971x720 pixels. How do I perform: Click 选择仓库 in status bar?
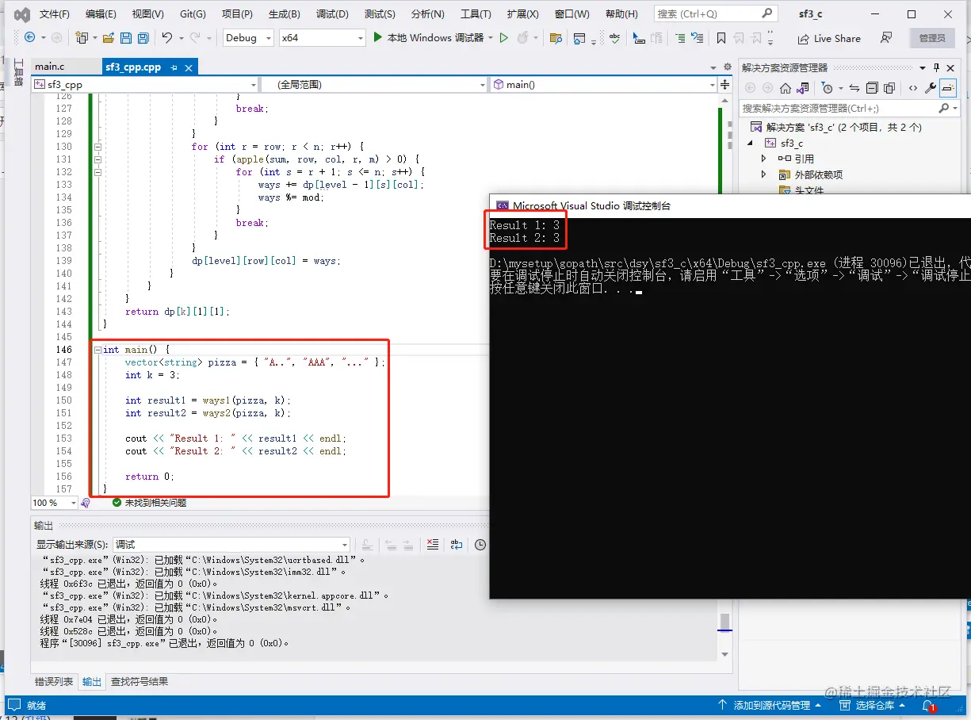(x=874, y=705)
